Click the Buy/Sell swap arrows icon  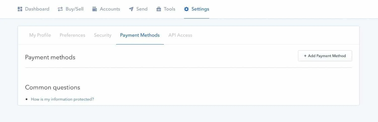click(x=60, y=9)
